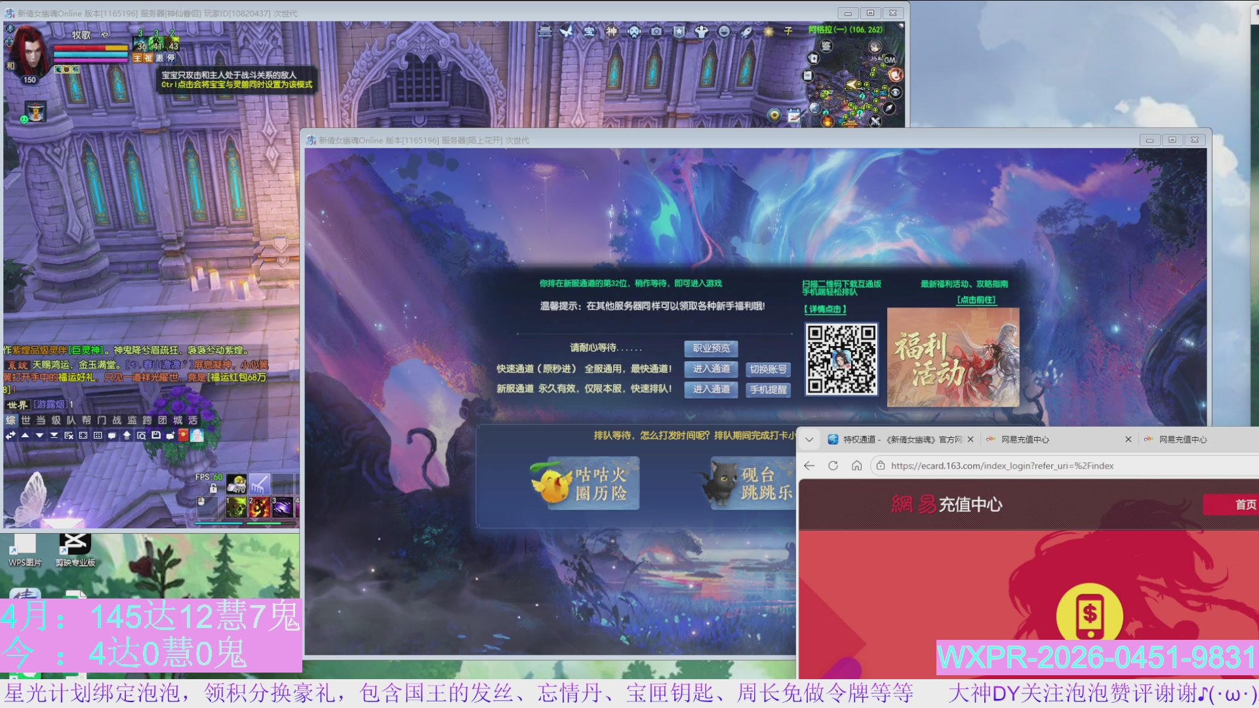Click the save chat floppy disk icon

[156, 435]
